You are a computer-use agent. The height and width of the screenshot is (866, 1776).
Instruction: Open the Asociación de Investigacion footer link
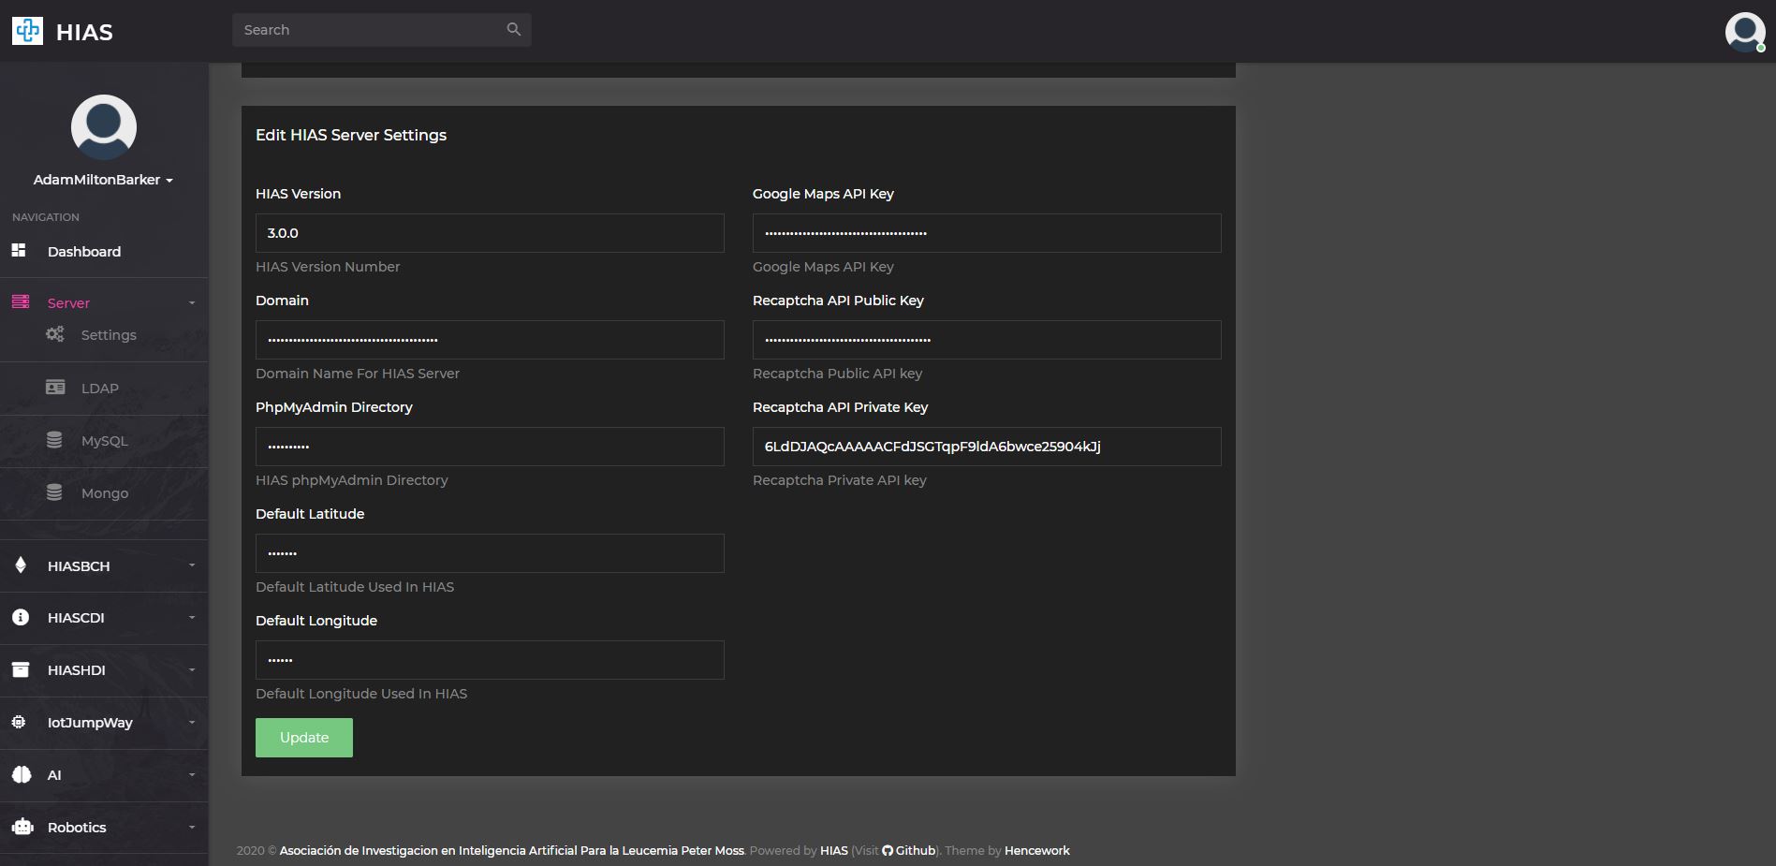(x=512, y=850)
